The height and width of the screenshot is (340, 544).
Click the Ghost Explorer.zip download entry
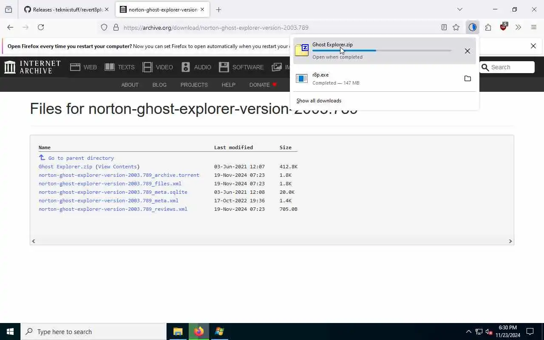point(384,51)
